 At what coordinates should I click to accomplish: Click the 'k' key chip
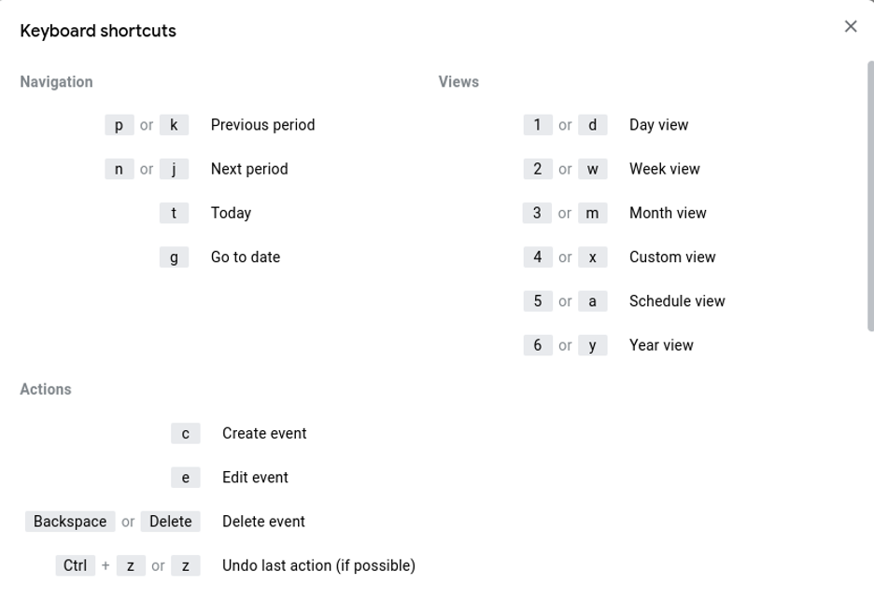(x=174, y=125)
